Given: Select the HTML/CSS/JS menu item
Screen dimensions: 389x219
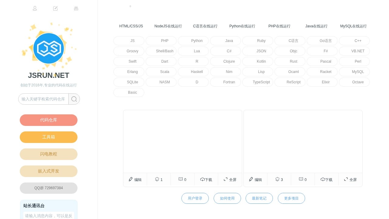Looking at the screenshot, I should [x=131, y=26].
